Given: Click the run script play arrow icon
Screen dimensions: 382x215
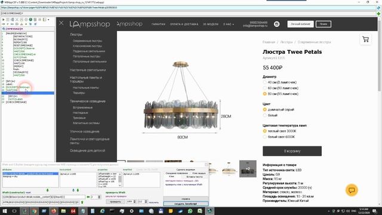Looking at the screenshot, I should (3, 20).
